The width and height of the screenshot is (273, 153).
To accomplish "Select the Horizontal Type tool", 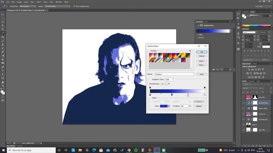I will pyautogui.click(x=3, y=71).
